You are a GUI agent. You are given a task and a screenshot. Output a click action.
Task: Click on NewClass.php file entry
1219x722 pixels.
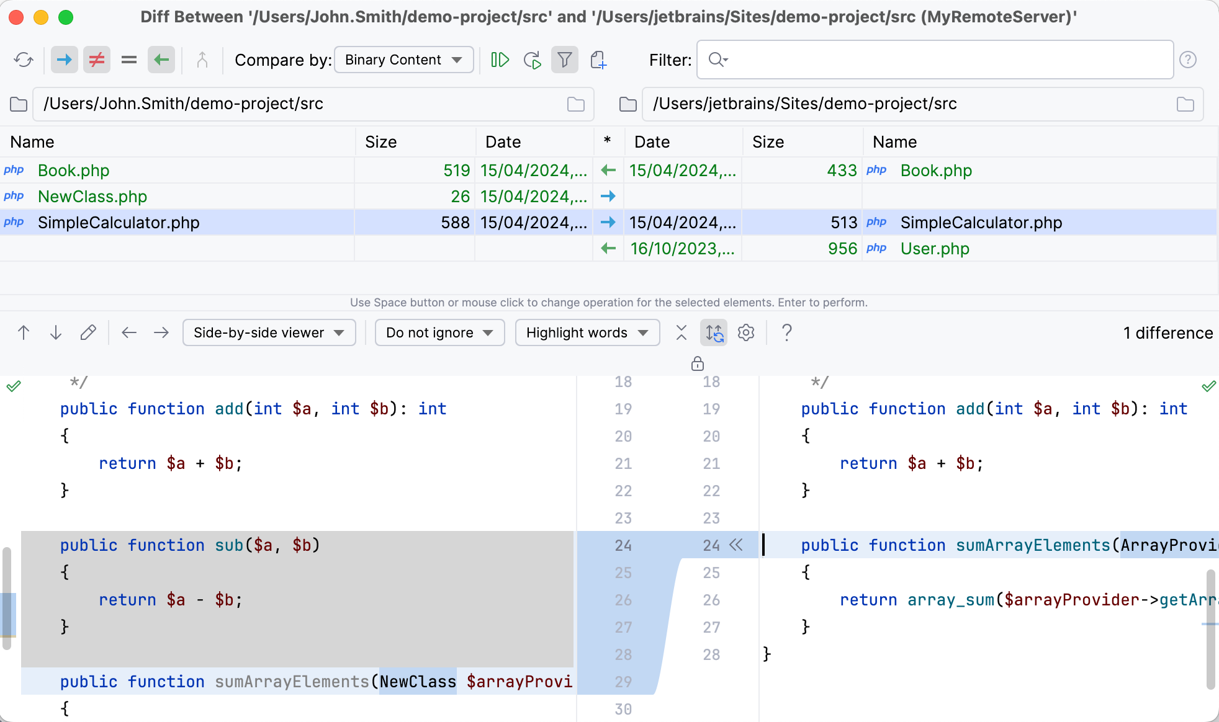coord(92,196)
